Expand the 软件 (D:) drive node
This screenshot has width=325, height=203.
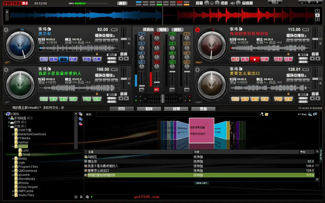(x=9, y=122)
